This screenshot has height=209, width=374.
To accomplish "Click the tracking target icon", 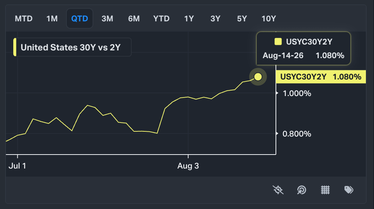I will coord(301,190).
